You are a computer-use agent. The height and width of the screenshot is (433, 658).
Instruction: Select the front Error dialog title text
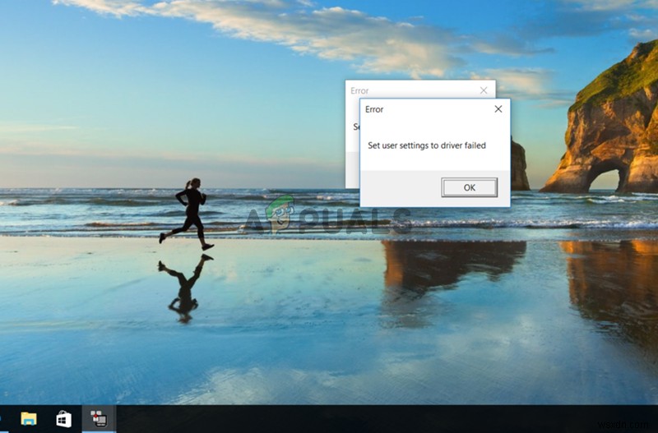(x=374, y=109)
